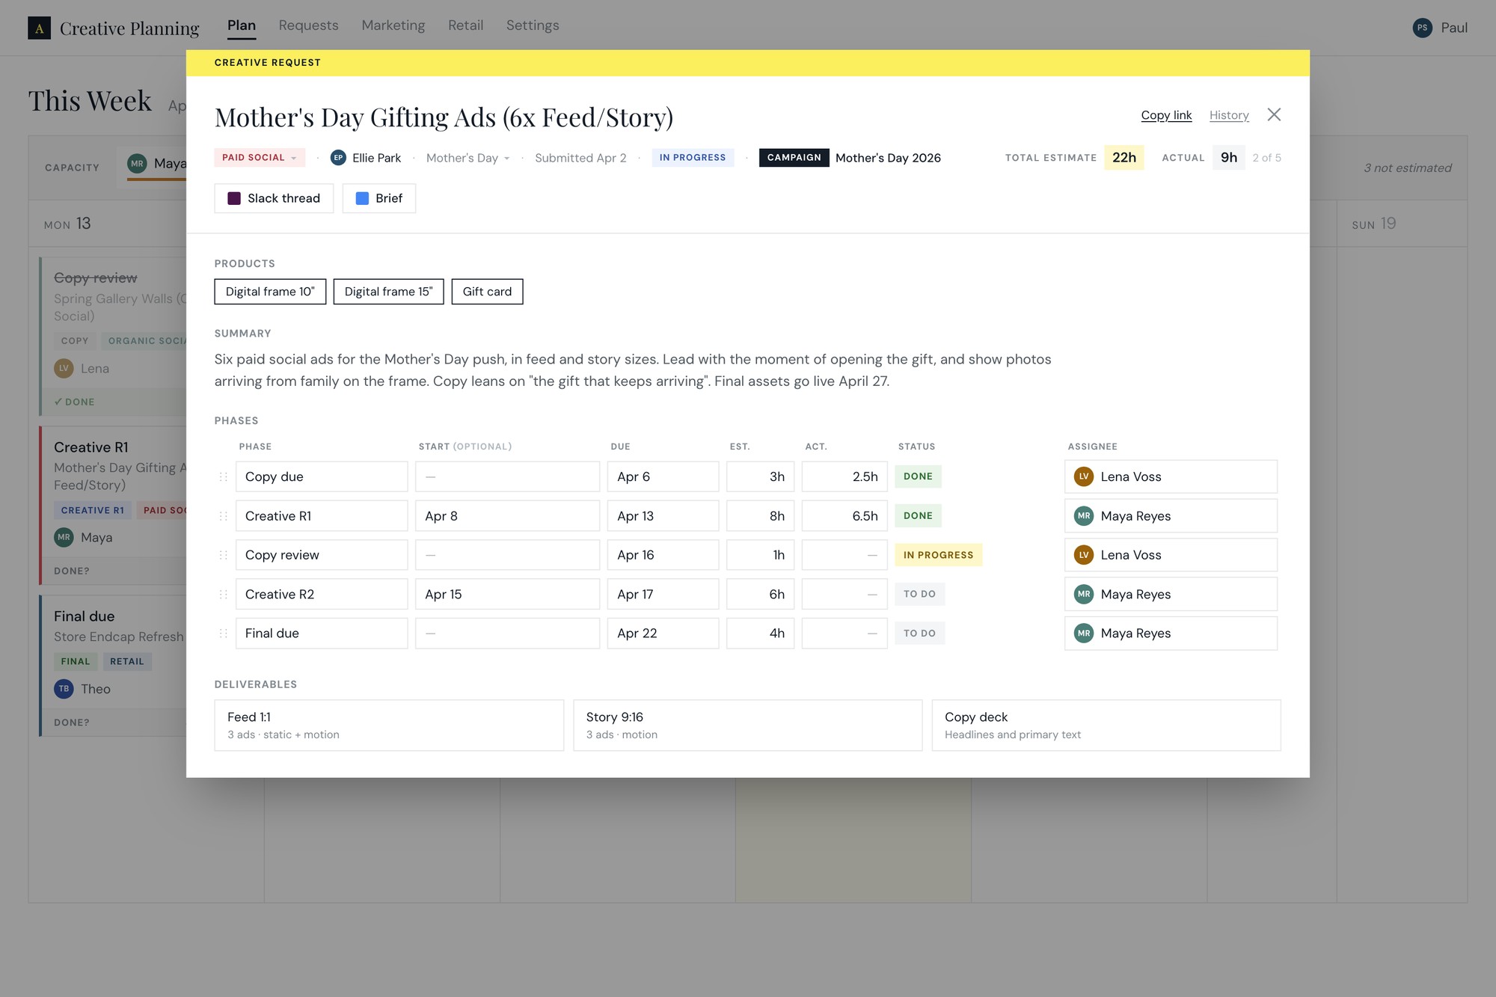Open assignee selector for Copy due phase
Viewport: 1496px width, 997px height.
coord(1171,476)
